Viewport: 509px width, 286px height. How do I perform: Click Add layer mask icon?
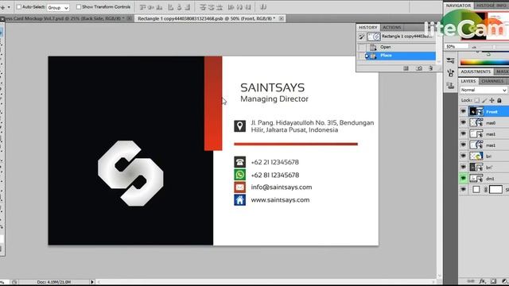(493, 281)
